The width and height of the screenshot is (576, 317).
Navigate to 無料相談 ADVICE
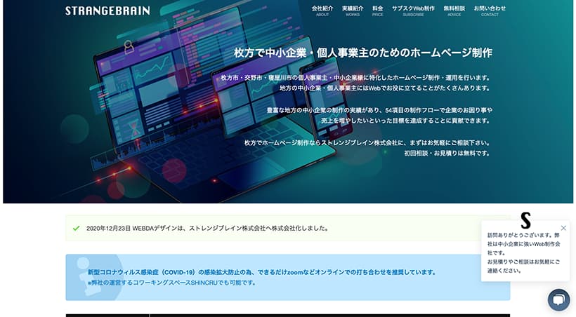coord(454,11)
